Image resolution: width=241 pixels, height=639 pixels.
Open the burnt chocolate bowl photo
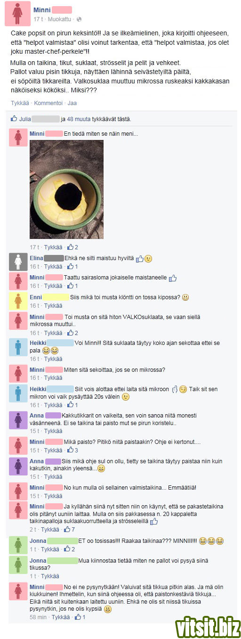coord(66,189)
